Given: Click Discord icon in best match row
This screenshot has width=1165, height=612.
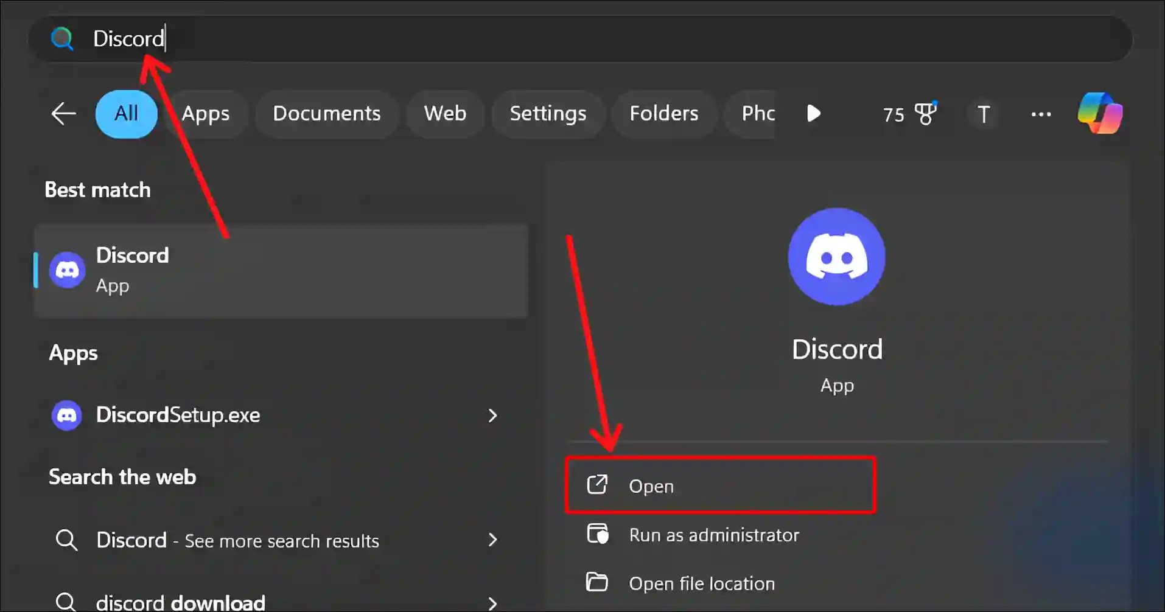Looking at the screenshot, I should pos(67,270).
